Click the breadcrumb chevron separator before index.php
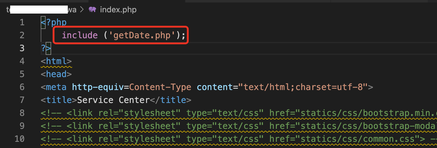 point(82,10)
